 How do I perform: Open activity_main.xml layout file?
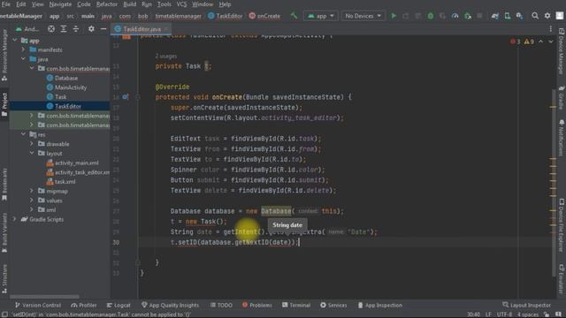point(76,163)
